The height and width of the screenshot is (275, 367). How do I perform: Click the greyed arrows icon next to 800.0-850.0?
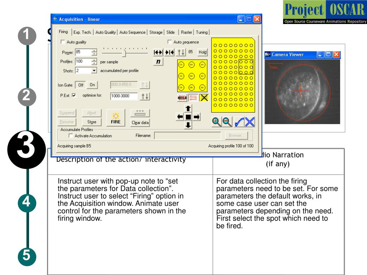(x=145, y=85)
